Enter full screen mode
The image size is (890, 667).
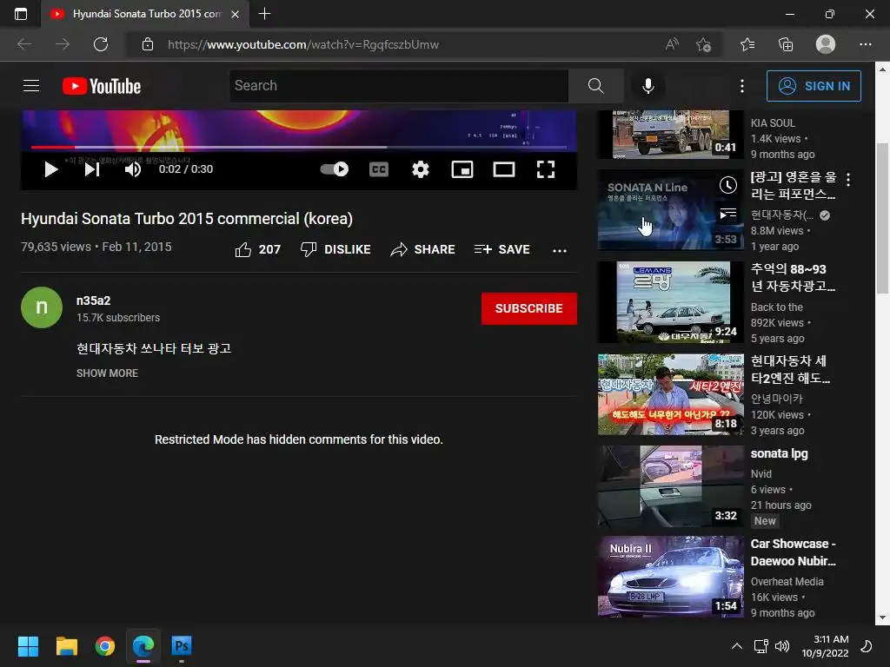546,169
